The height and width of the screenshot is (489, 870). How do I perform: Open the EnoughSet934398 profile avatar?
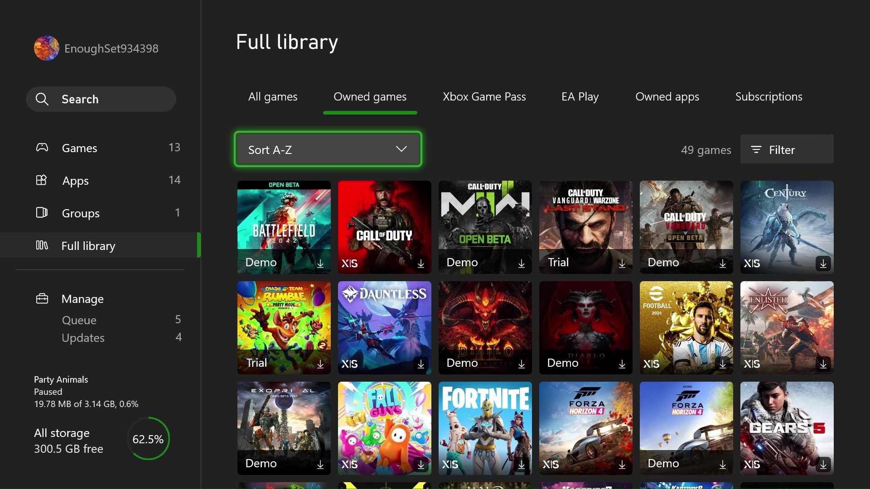46,48
